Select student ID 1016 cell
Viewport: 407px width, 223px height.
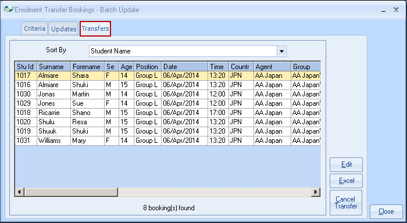[26, 85]
